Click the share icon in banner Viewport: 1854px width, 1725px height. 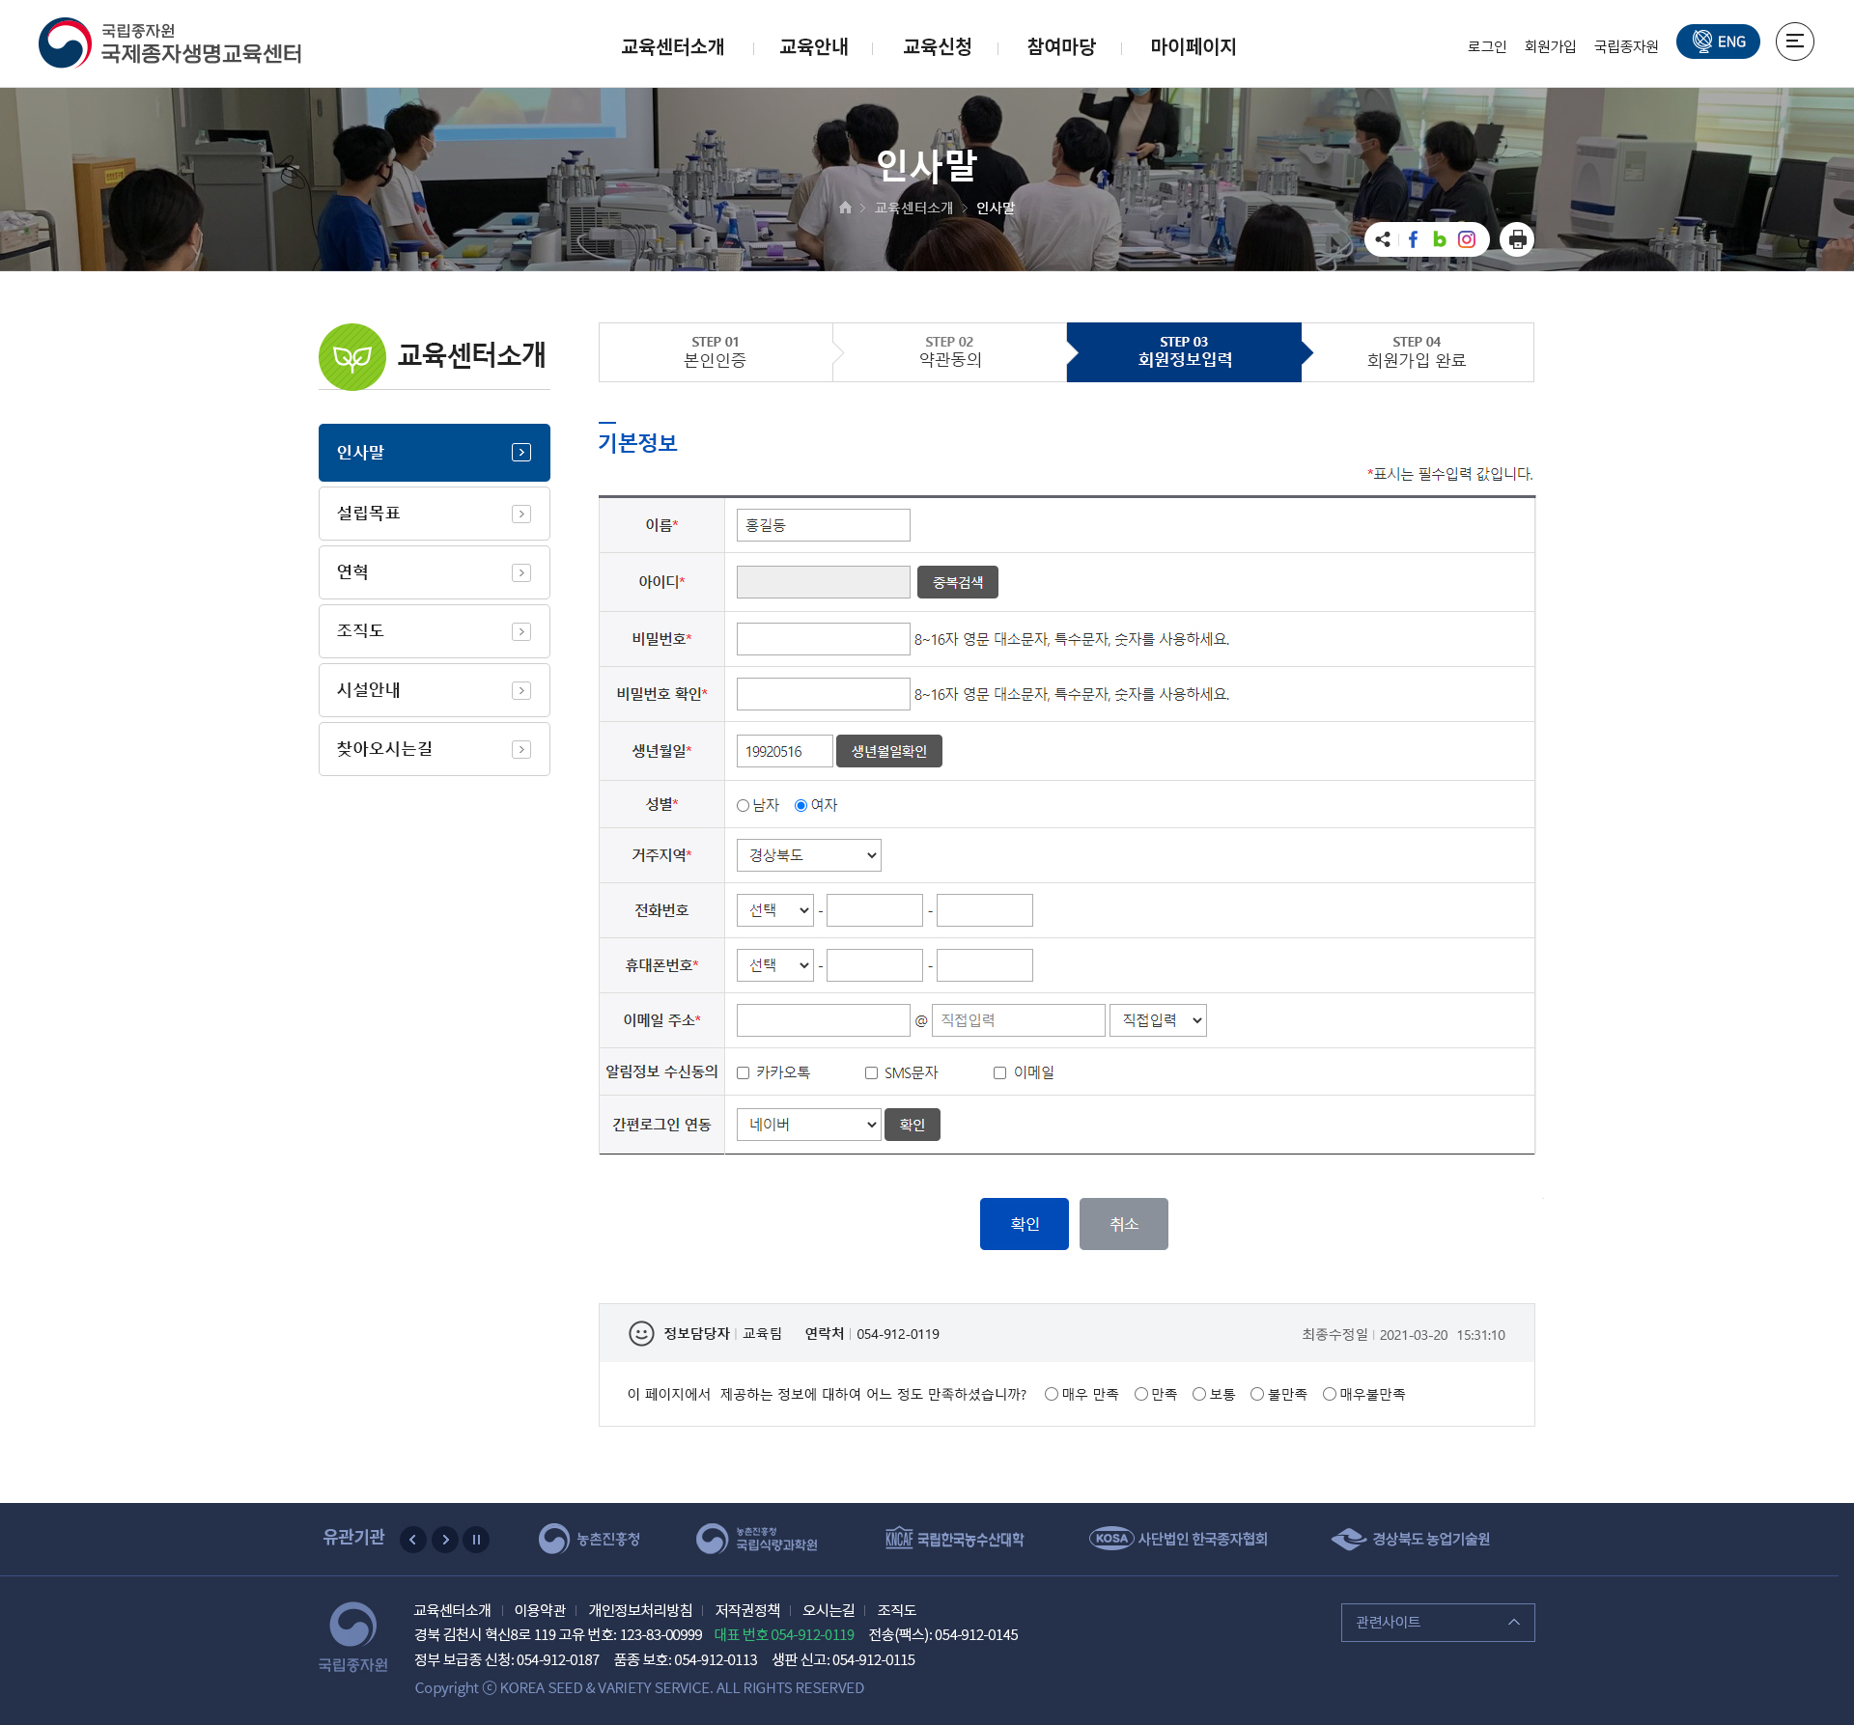click(x=1383, y=239)
